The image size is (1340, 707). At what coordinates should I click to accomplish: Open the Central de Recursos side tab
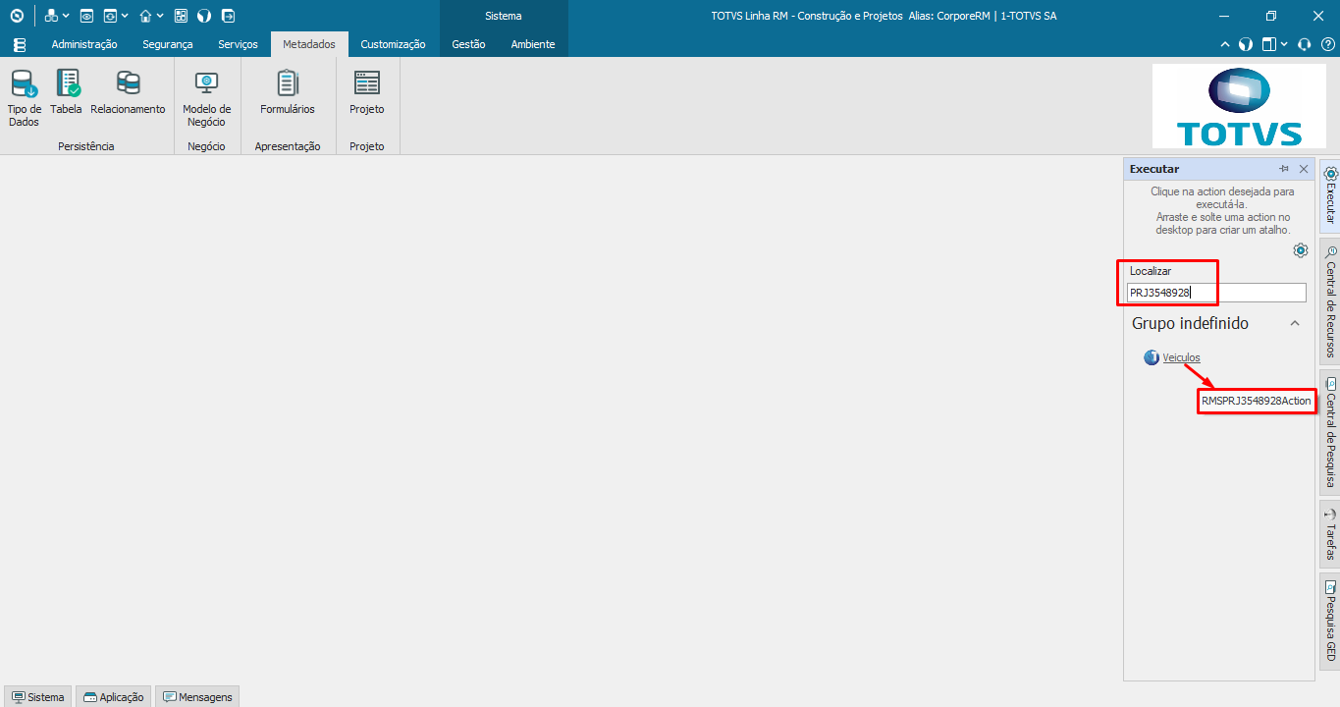[1330, 300]
